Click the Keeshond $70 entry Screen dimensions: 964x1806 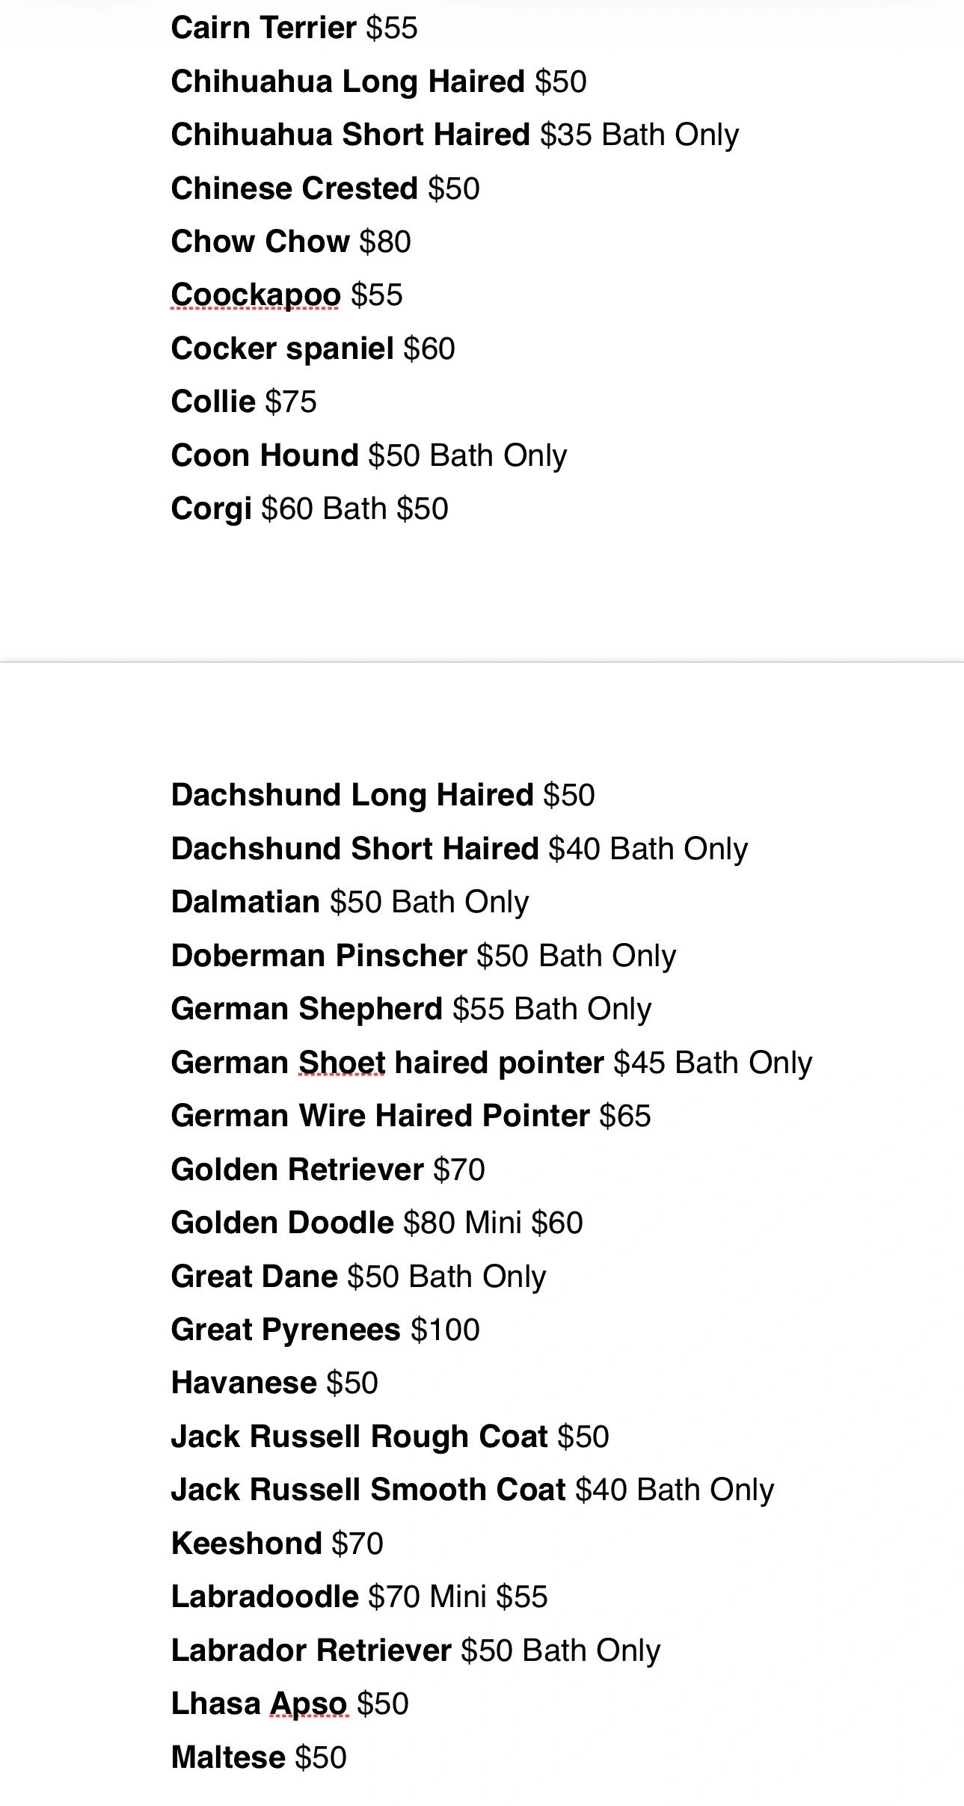(277, 1544)
